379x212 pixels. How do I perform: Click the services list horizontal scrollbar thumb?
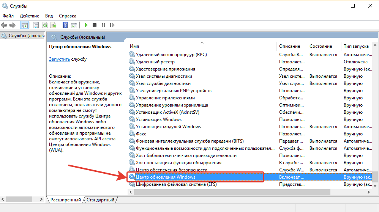tap(232, 192)
